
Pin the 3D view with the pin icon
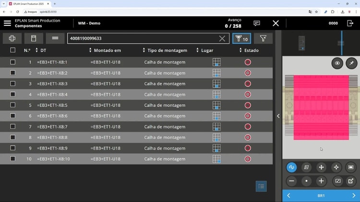[x=352, y=63]
